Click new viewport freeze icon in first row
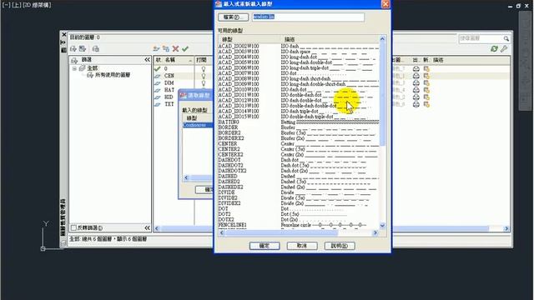 click(426, 68)
